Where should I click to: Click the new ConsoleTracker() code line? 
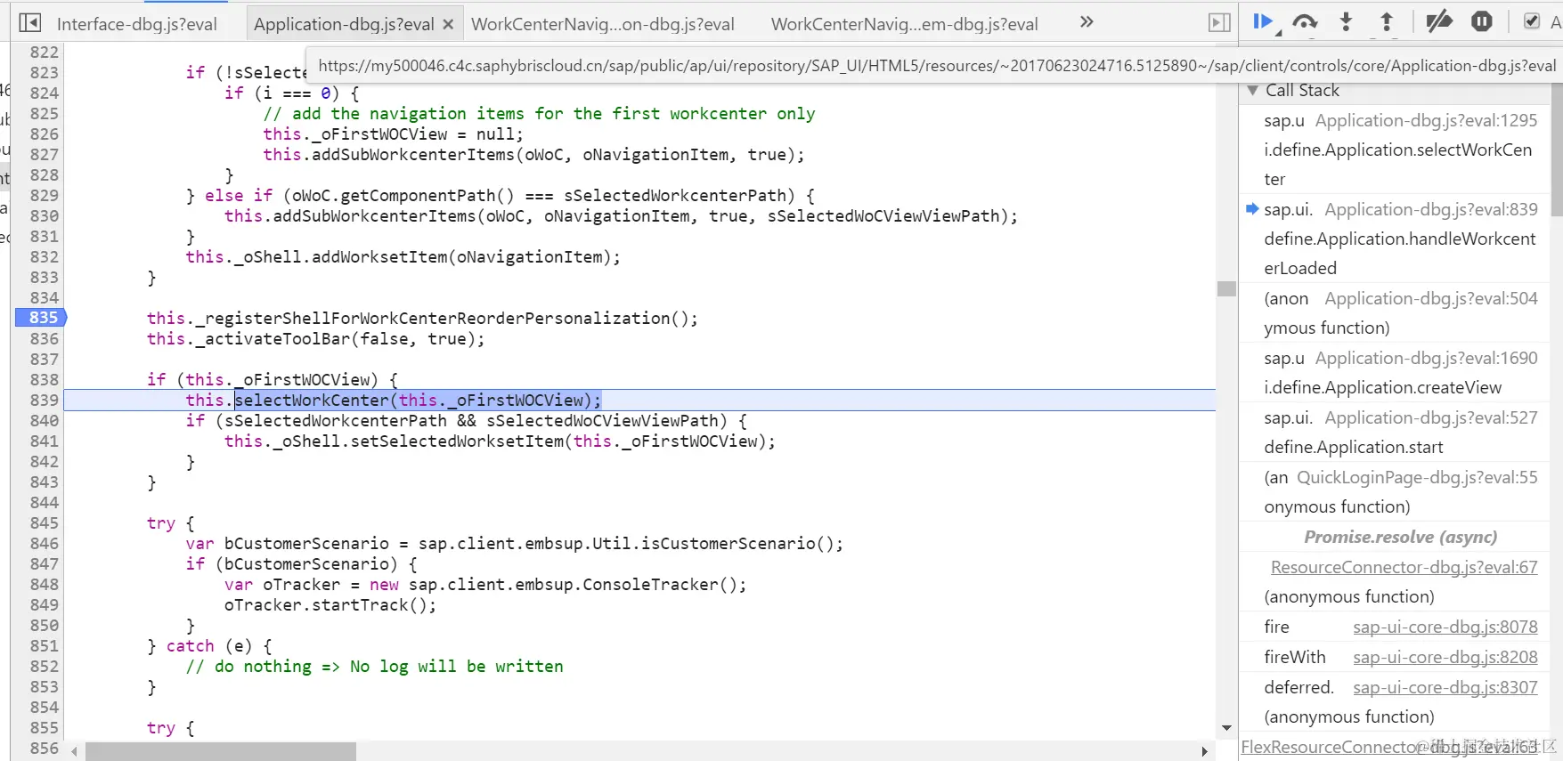(x=485, y=584)
